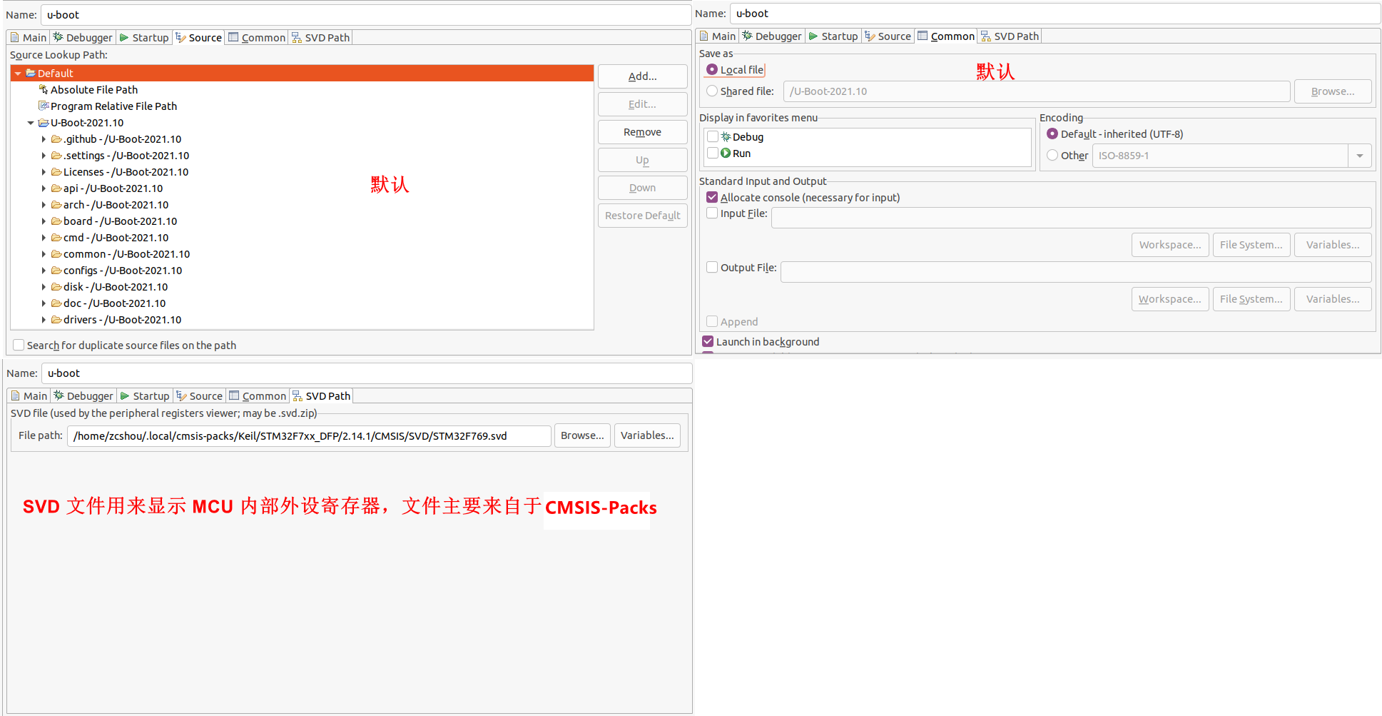The image size is (1382, 716).
Task: Click the arch folder icon
Action: 56,205
